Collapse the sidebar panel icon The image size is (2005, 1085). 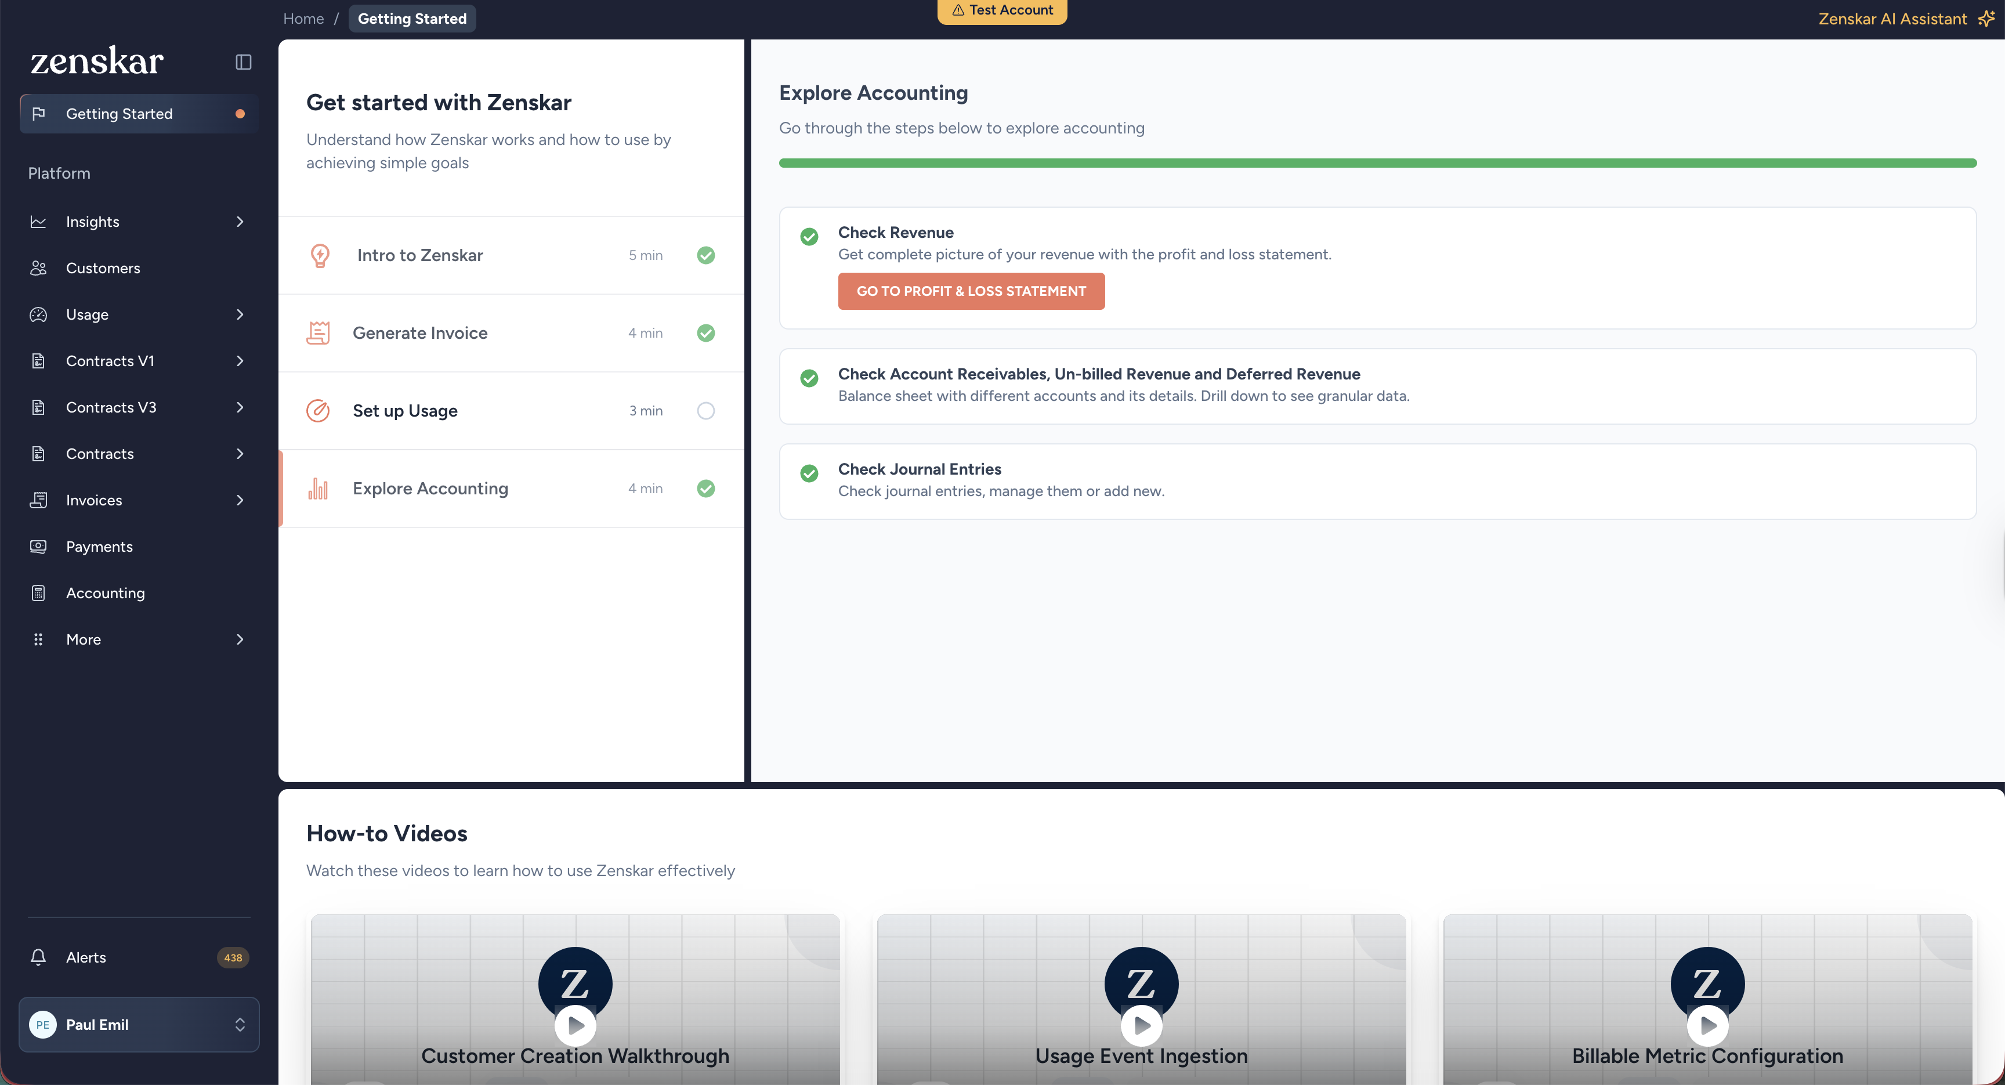(x=244, y=62)
